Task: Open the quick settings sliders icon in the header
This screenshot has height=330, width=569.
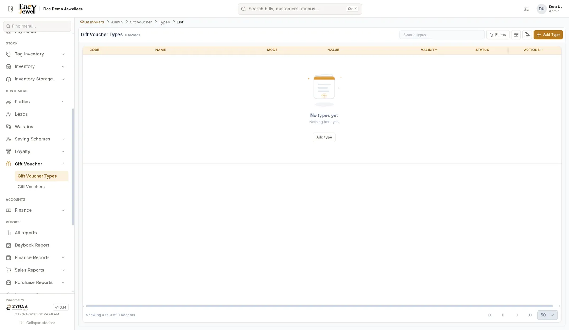Action: (526, 9)
